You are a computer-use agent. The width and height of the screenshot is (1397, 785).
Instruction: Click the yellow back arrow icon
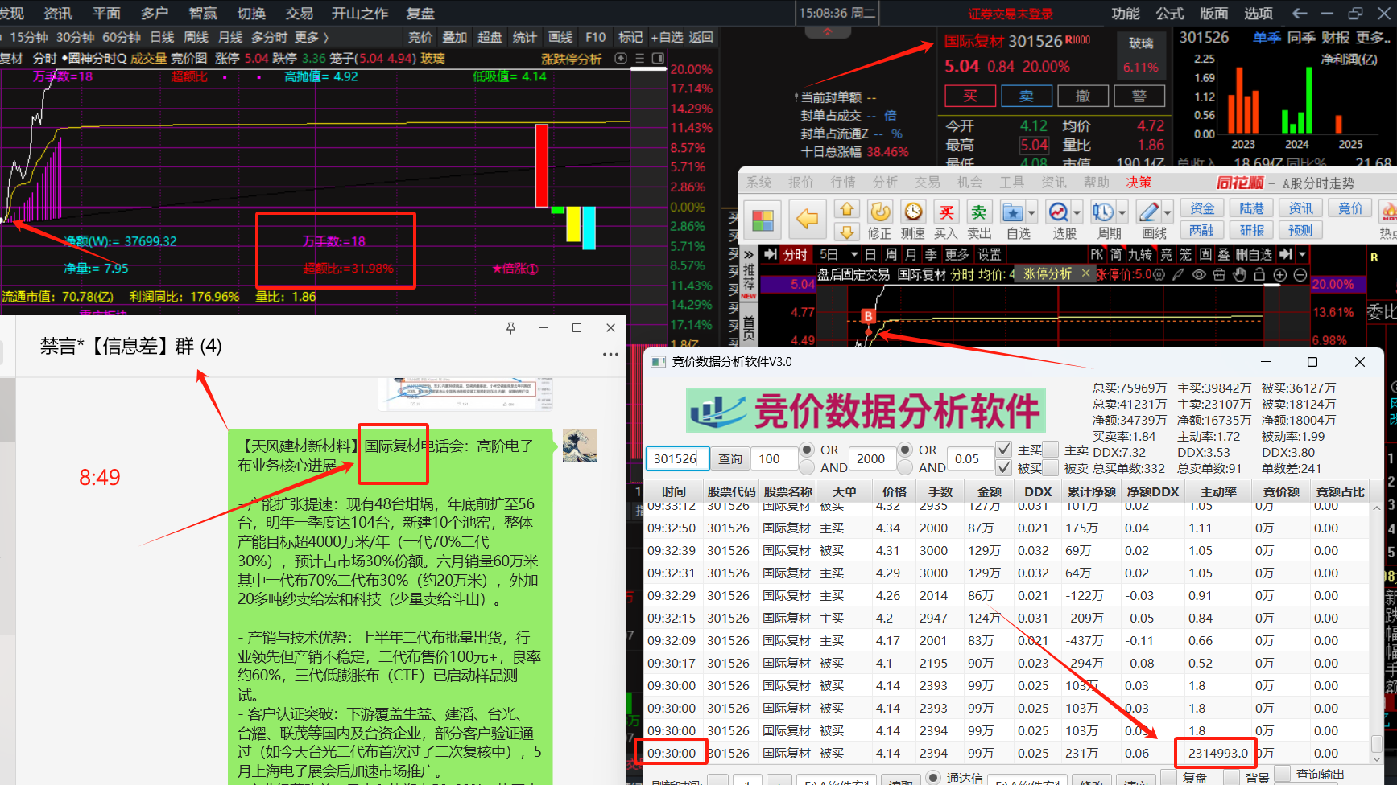point(807,219)
